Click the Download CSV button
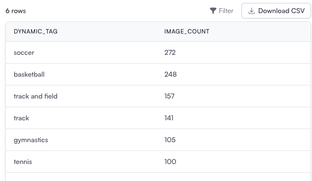Image resolution: width=312 pixels, height=181 pixels. click(276, 11)
